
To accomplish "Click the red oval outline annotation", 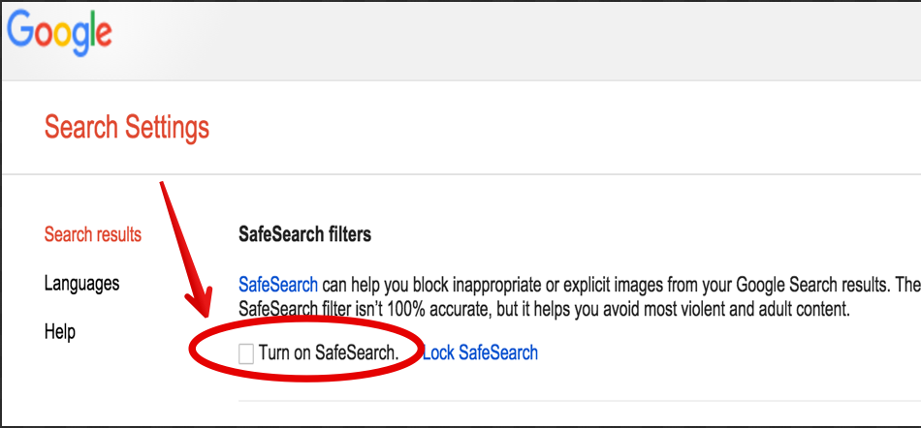I will click(305, 349).
